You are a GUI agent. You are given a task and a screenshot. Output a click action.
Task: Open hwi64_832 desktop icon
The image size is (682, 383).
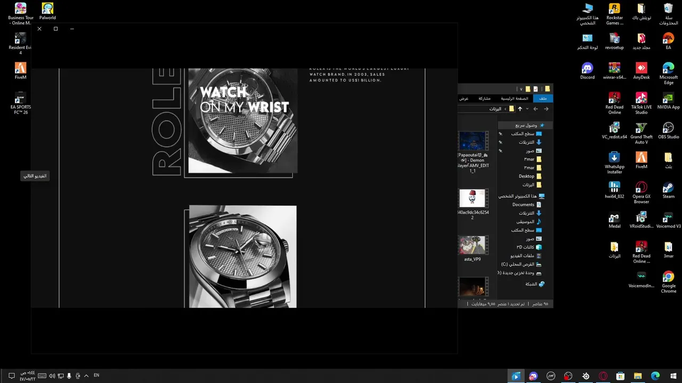[614, 189]
